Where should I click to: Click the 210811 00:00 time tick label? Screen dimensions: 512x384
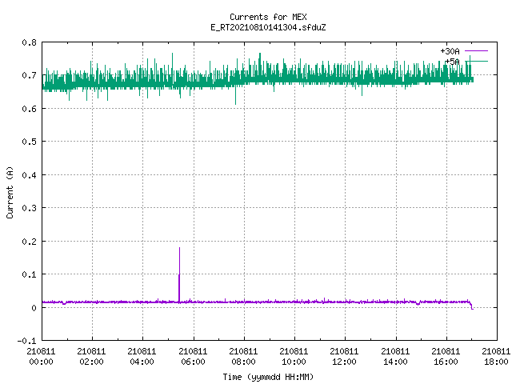pos(41,357)
